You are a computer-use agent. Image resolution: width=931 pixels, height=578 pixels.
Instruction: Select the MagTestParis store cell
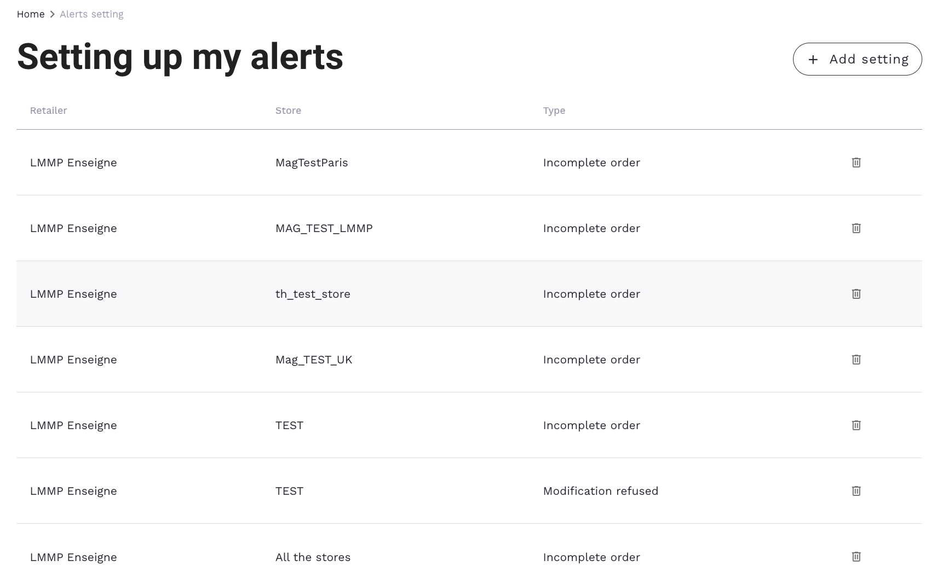pyautogui.click(x=312, y=163)
